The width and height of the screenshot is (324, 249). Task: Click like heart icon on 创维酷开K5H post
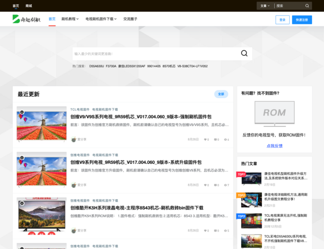(205, 231)
